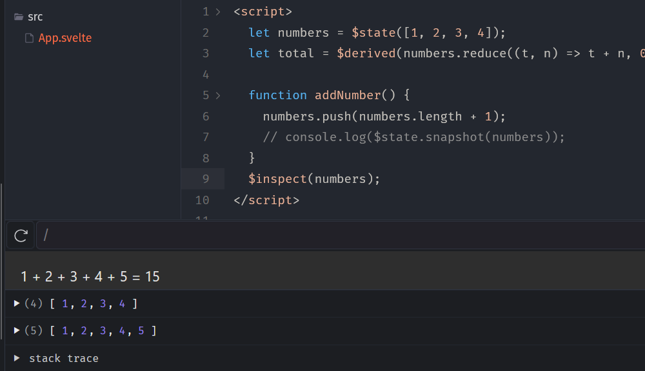Click the closing script tag
The width and height of the screenshot is (645, 371).
tap(266, 200)
